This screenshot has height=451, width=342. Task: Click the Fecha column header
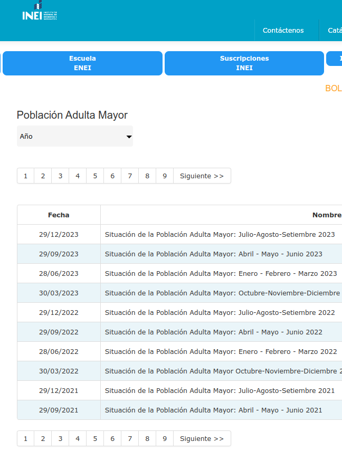[59, 215]
